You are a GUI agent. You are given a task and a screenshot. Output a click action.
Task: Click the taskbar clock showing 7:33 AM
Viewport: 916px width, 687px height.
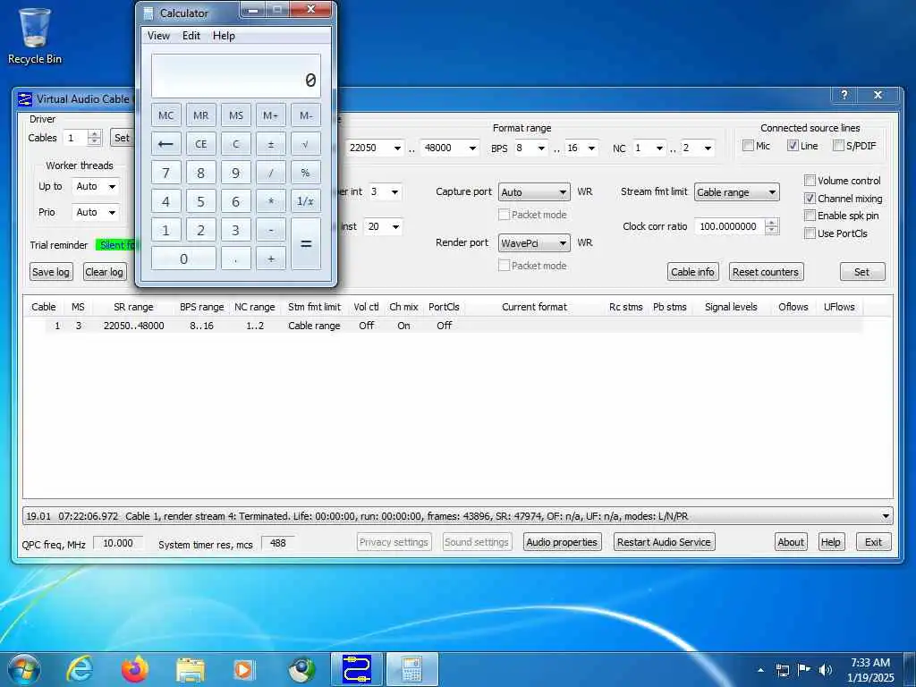tap(869, 669)
